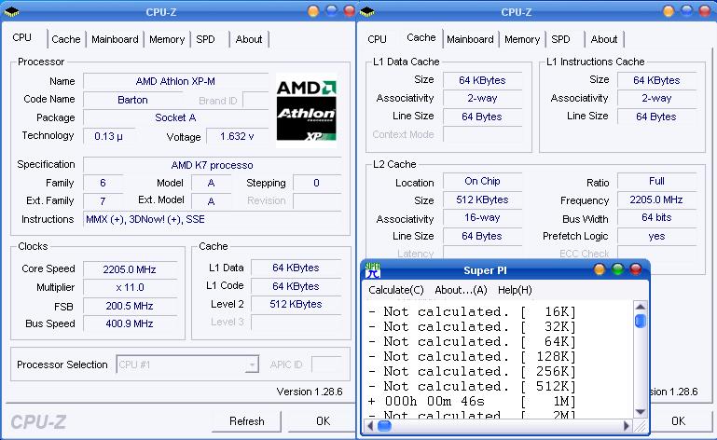717x440 pixels.
Task: Open the Memory tab in the processor window
Action: (x=167, y=39)
